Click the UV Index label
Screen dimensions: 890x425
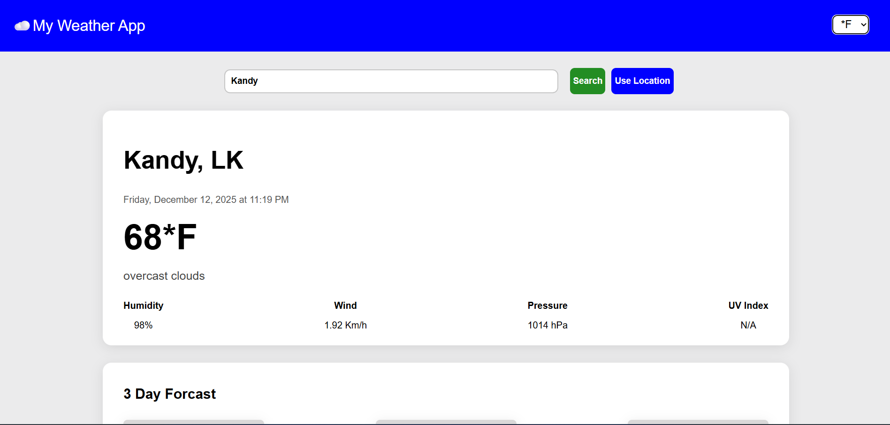coord(748,306)
